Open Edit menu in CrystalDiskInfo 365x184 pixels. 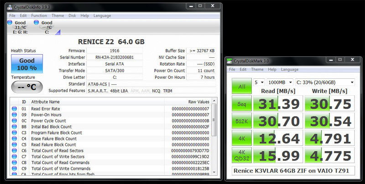23,15
